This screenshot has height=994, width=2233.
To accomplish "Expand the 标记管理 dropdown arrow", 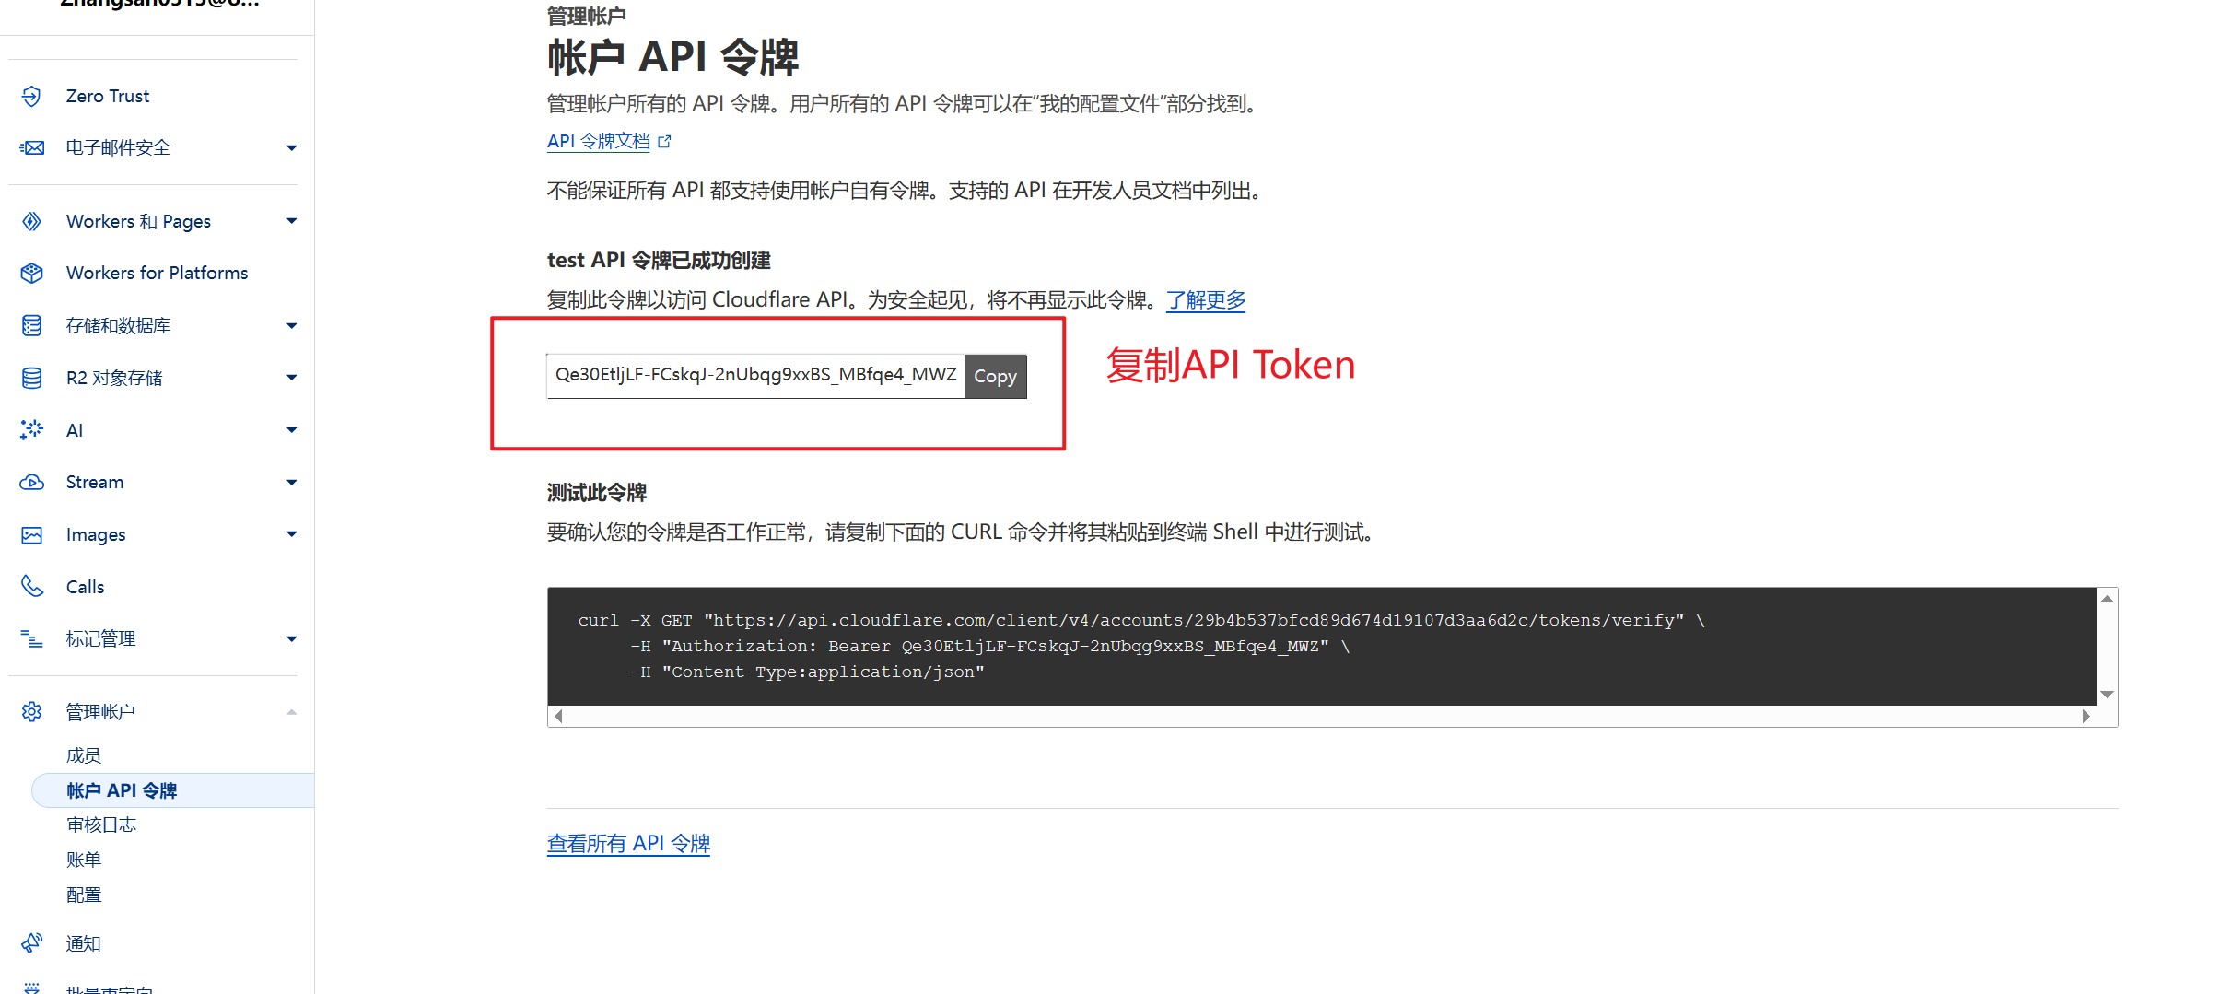I will pos(291,638).
